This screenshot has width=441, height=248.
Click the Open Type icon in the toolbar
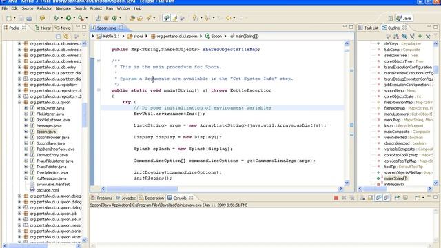pos(132,19)
